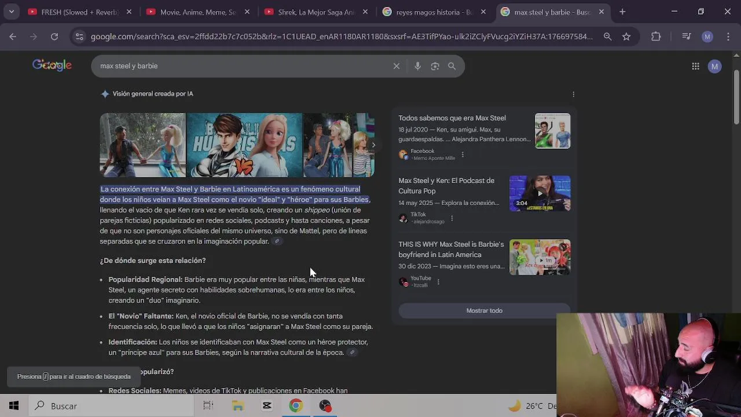Click the browser address bar URL
The width and height of the screenshot is (741, 417).
click(x=342, y=36)
